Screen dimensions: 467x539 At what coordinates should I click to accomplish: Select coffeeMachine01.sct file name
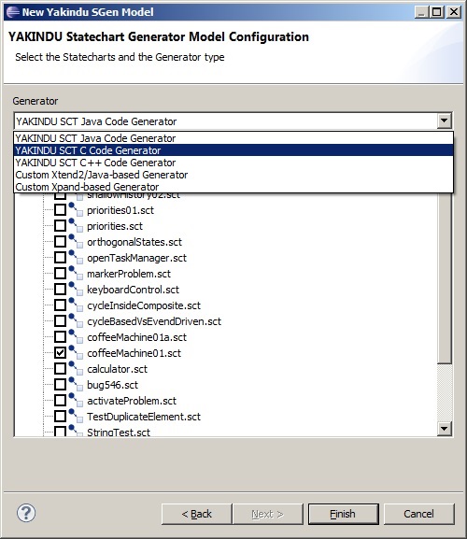pyautogui.click(x=134, y=353)
